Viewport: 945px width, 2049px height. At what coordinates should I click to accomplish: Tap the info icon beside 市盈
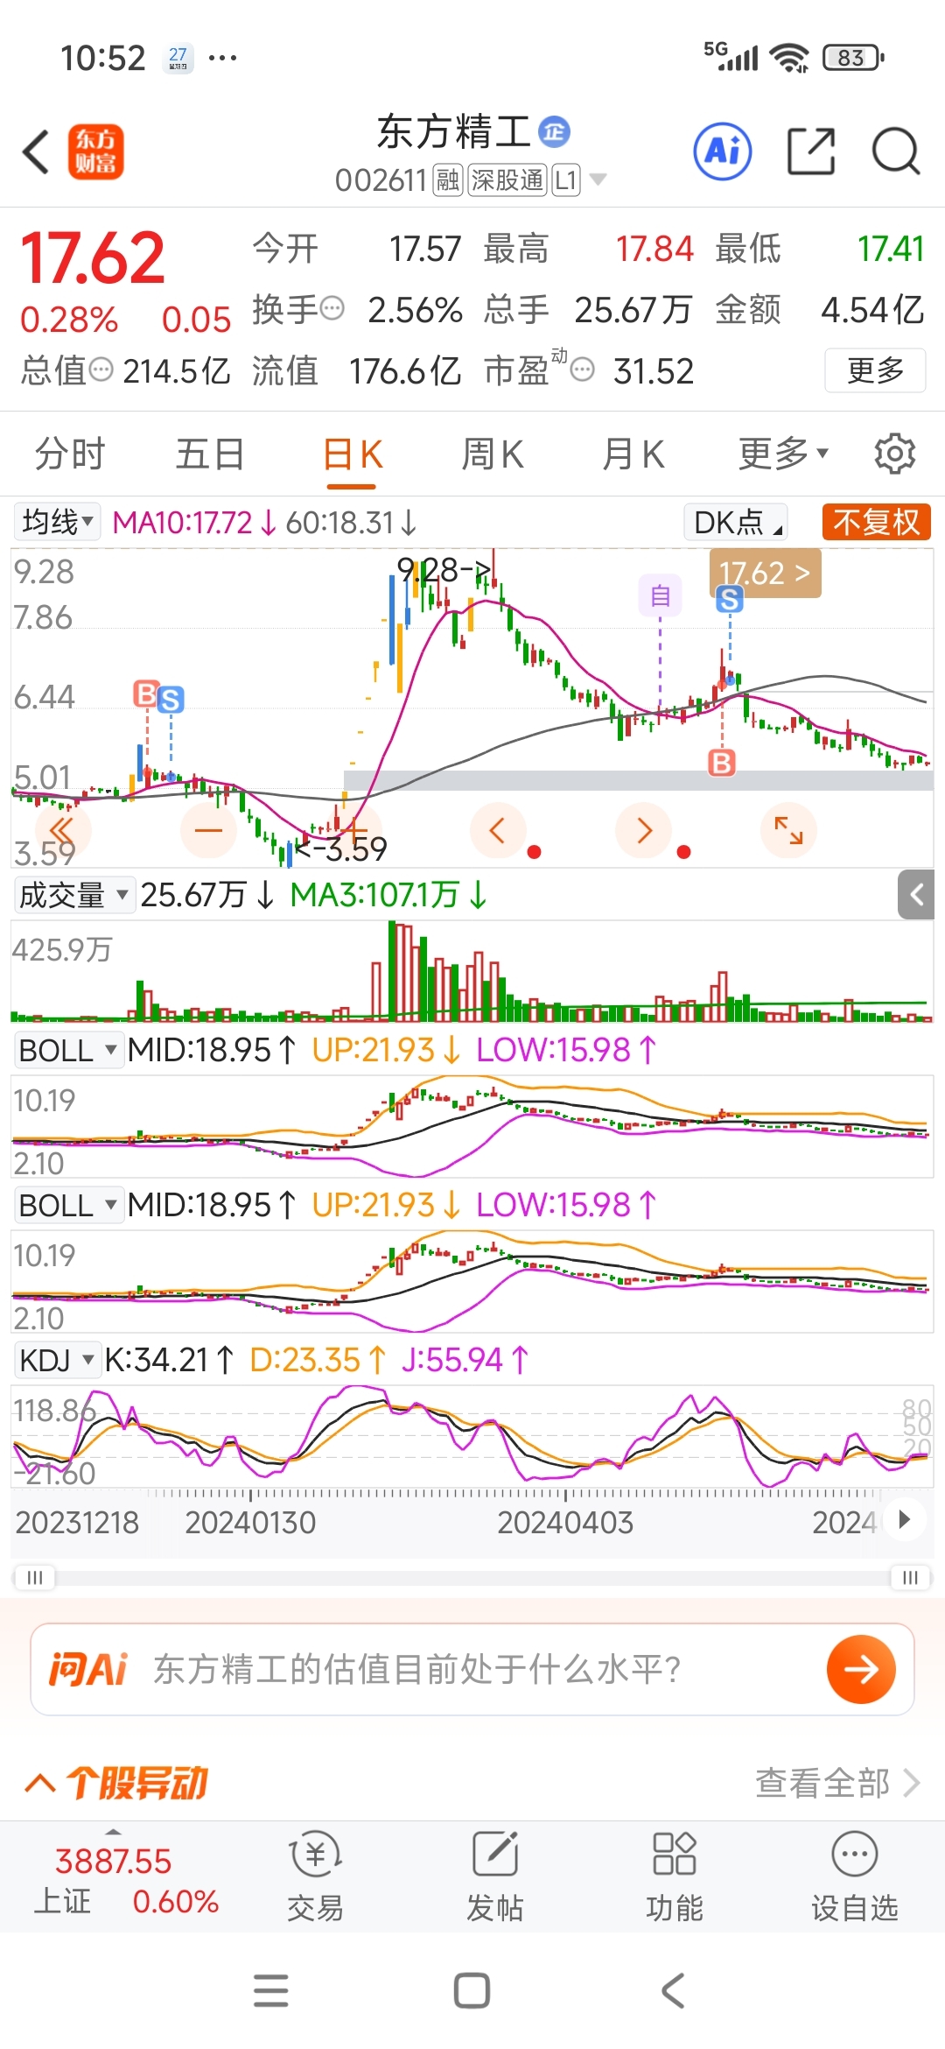tap(583, 370)
